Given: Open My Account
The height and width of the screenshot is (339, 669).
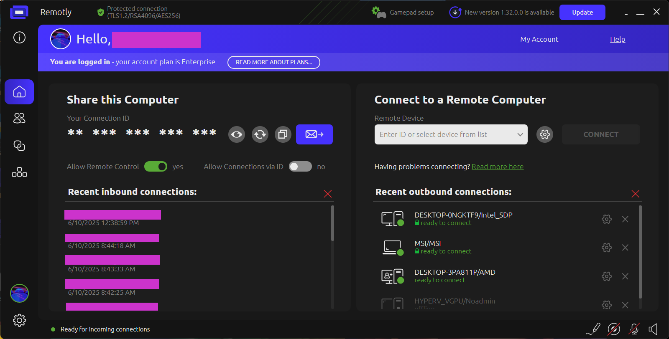Looking at the screenshot, I should point(539,39).
